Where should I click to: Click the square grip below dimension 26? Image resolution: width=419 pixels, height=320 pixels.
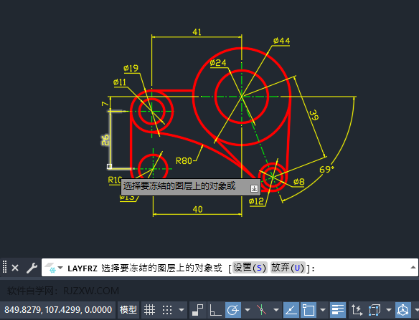point(109,166)
